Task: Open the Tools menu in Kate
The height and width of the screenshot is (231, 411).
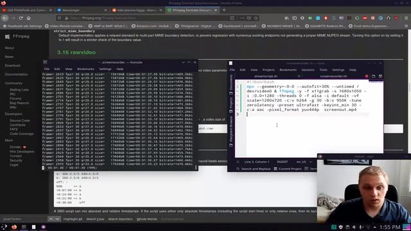Action: (323, 70)
